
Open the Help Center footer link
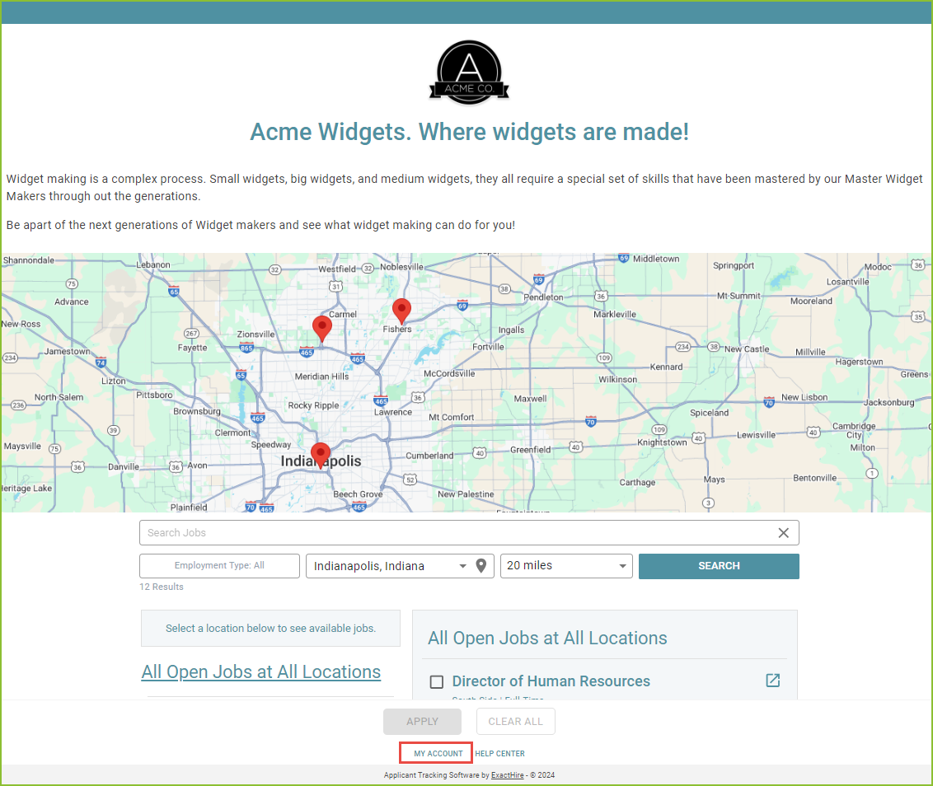click(x=499, y=753)
